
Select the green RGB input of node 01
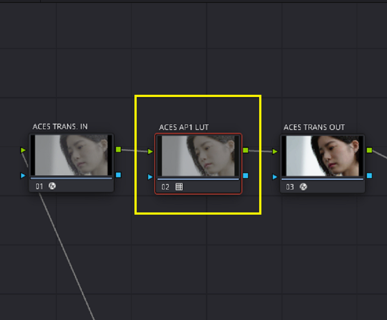(x=23, y=150)
